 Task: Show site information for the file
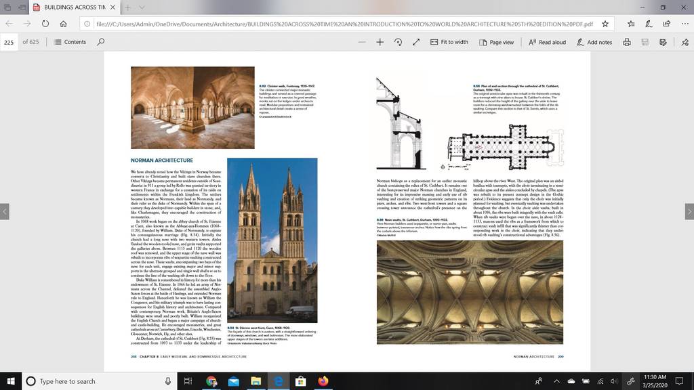point(87,24)
